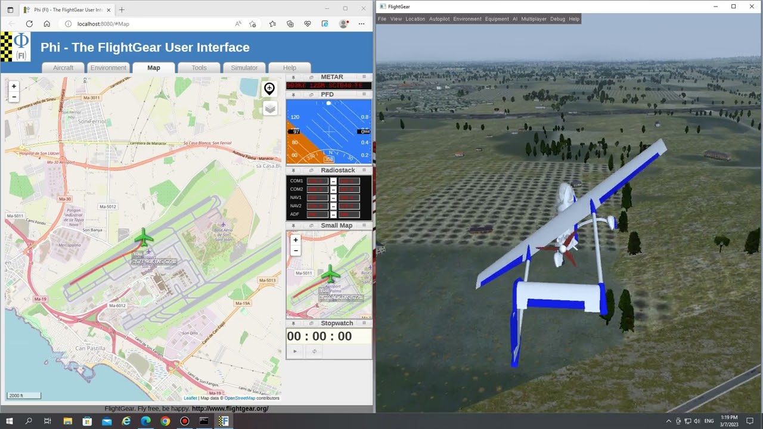Click the flightgear.org link in footer

(x=230, y=409)
